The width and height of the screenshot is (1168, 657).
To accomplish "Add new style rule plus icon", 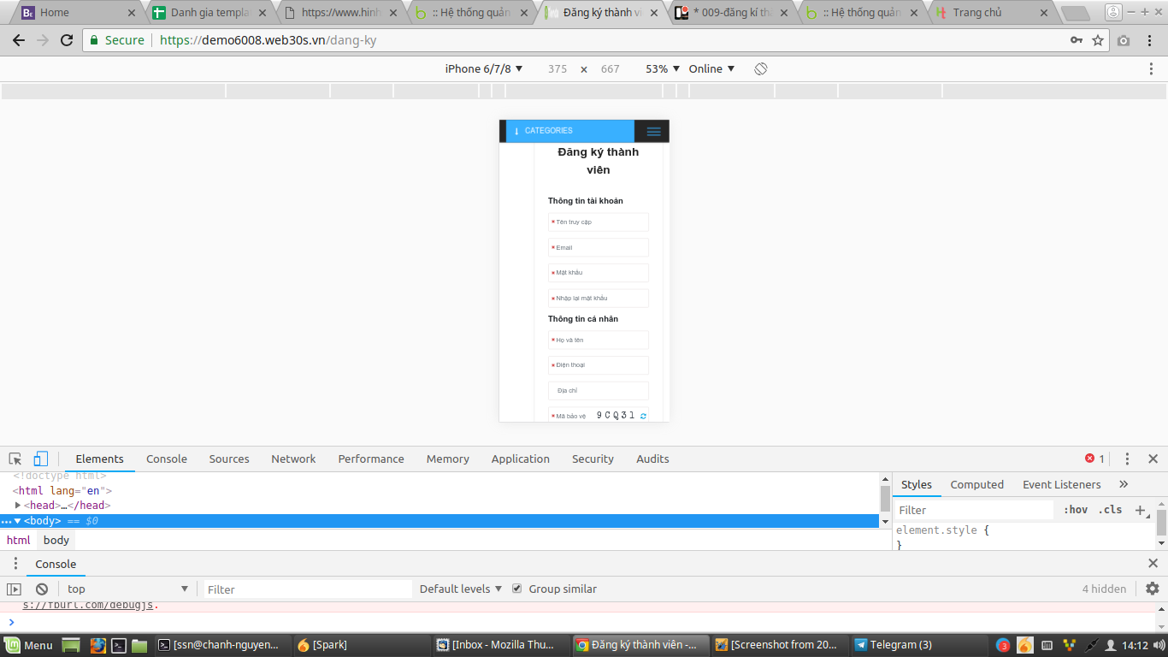I will point(1141,511).
